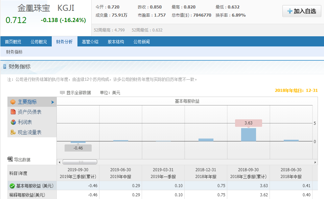Click the 显示全部数据 link
This screenshot has height=199, width=324.
pyautogui.click(x=79, y=92)
